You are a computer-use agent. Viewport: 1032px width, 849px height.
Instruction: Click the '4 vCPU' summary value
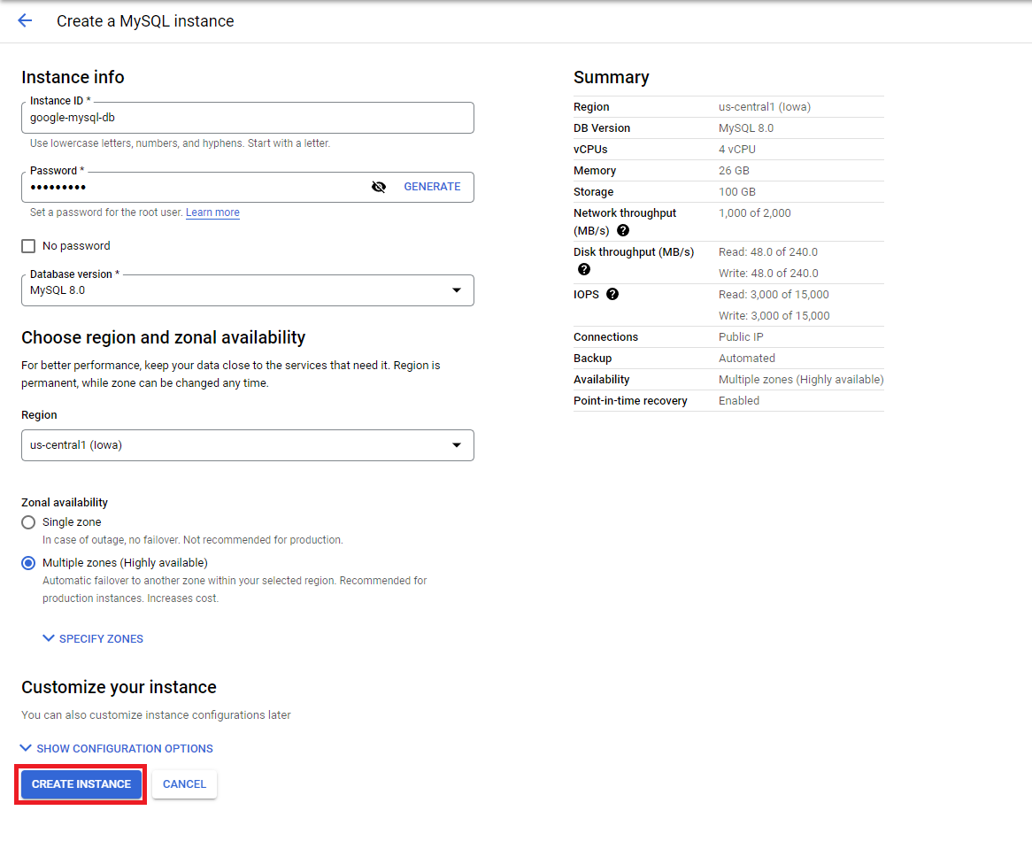(736, 150)
